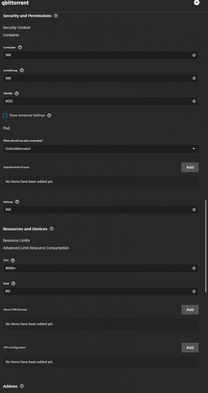This screenshot has height=393, width=208.
Task: Add a GPU Configuration entry
Action: click(x=190, y=347)
